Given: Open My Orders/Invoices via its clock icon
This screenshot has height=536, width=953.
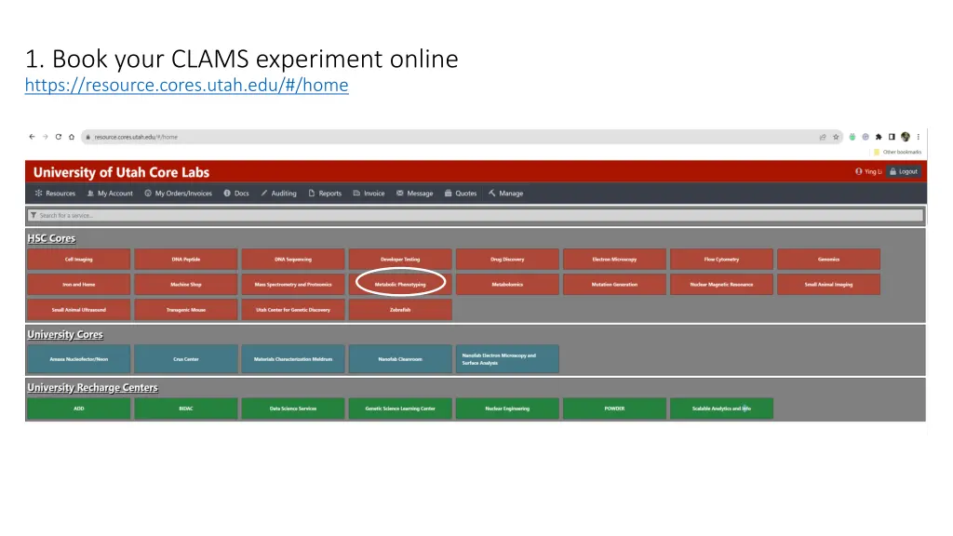Looking at the screenshot, I should tap(147, 193).
